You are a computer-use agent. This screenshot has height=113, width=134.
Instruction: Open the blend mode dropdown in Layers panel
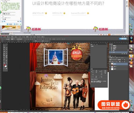tap(113, 60)
